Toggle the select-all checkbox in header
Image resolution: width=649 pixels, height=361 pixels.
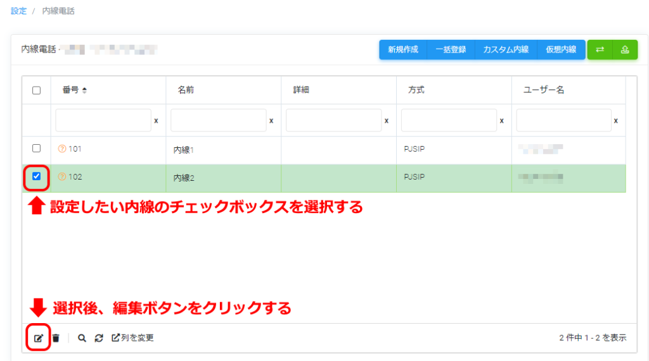point(36,90)
